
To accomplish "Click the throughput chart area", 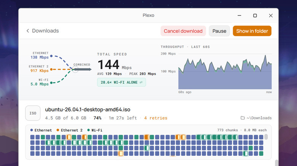I will coord(225,72).
